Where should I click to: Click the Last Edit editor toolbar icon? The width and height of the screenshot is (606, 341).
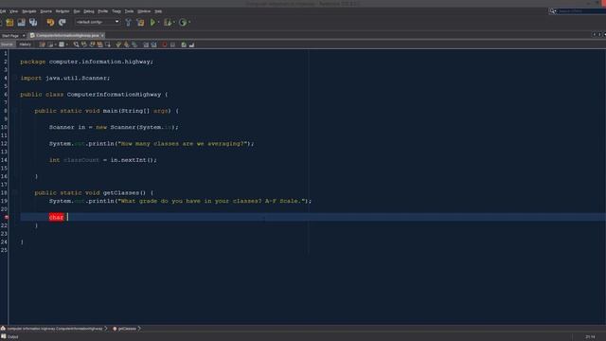42,45
